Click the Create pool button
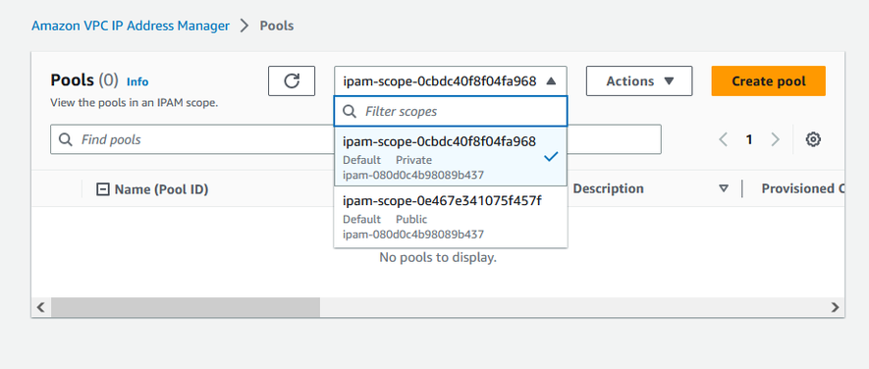Screen dimensions: 869x369 pyautogui.click(x=769, y=80)
